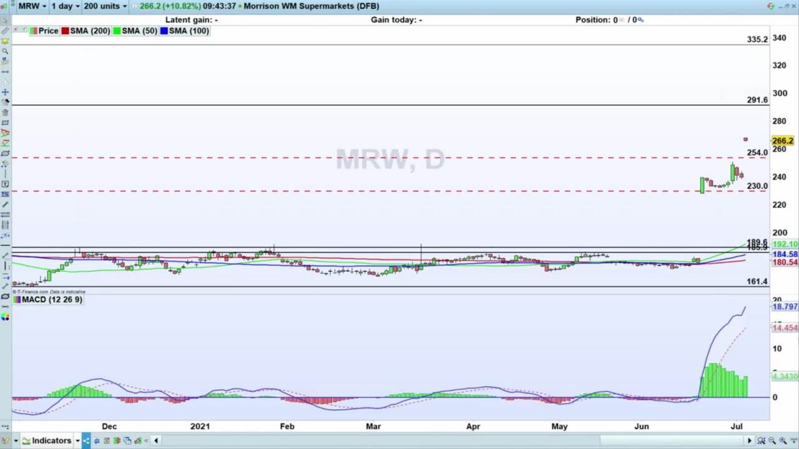This screenshot has width=799, height=449.
Task: Open the color wheel palette icon
Action: (5, 317)
